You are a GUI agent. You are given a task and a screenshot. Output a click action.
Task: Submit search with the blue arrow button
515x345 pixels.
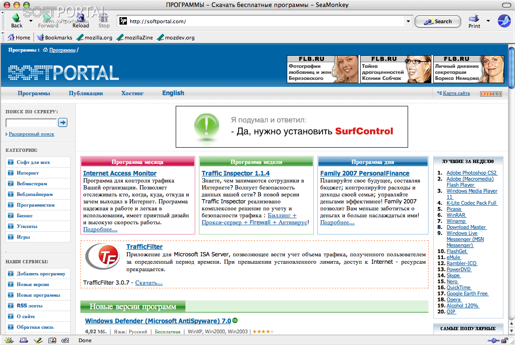63,123
